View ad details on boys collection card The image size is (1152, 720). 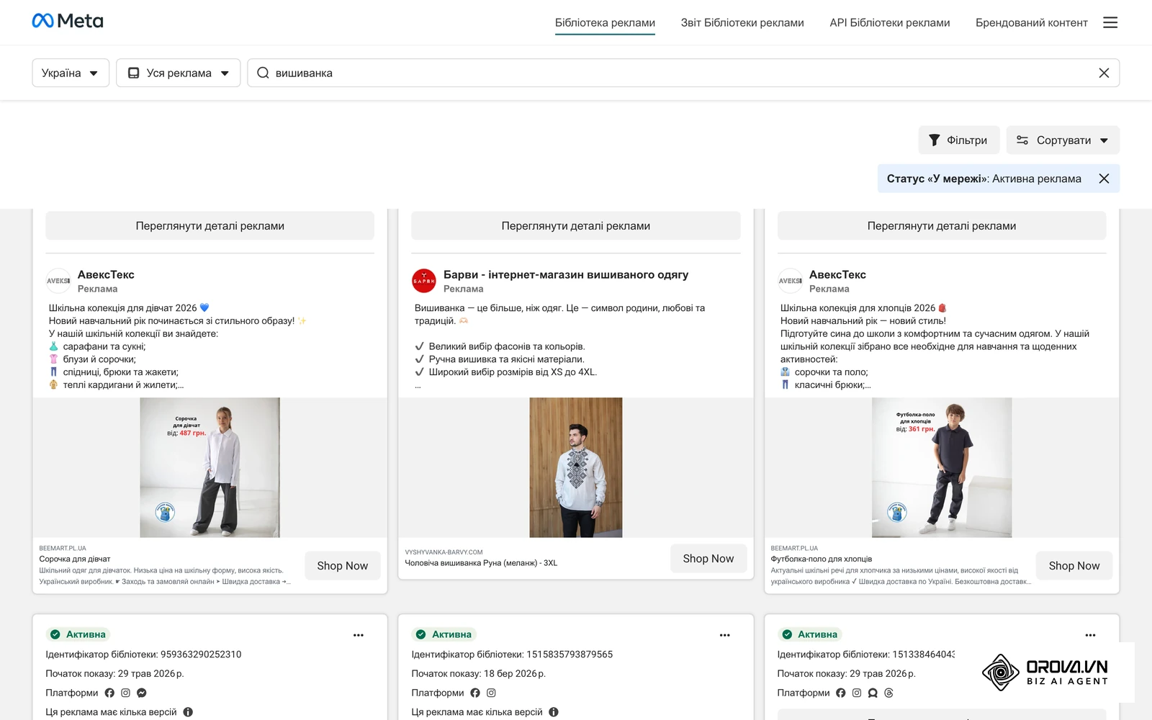click(942, 225)
